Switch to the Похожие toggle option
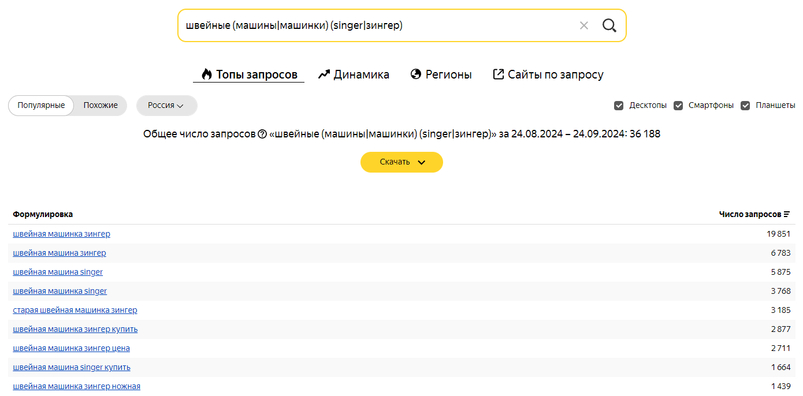 pyautogui.click(x=101, y=106)
